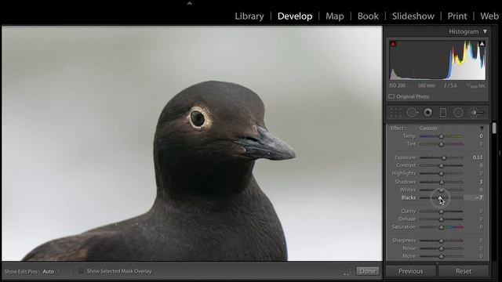502x282 pixels.
Task: Click the Temp slider handle
Action: point(442,136)
